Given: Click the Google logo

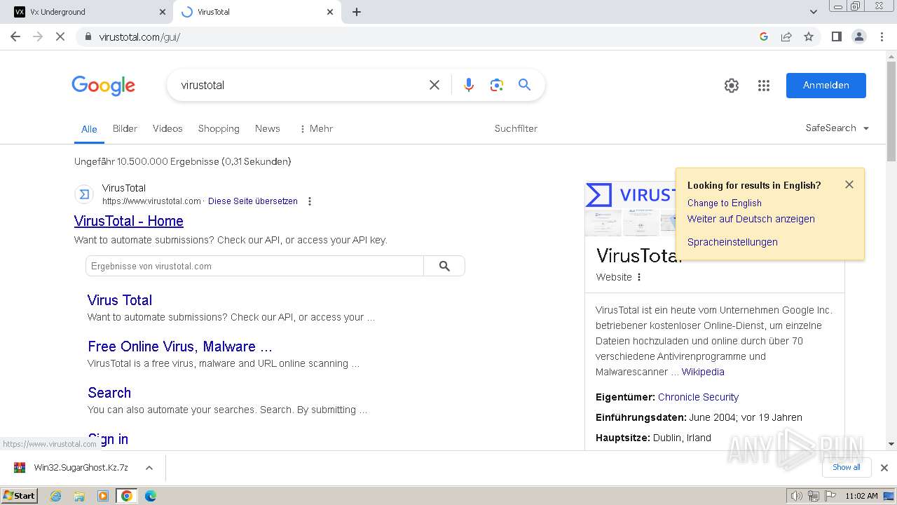Looking at the screenshot, I should click(x=103, y=86).
